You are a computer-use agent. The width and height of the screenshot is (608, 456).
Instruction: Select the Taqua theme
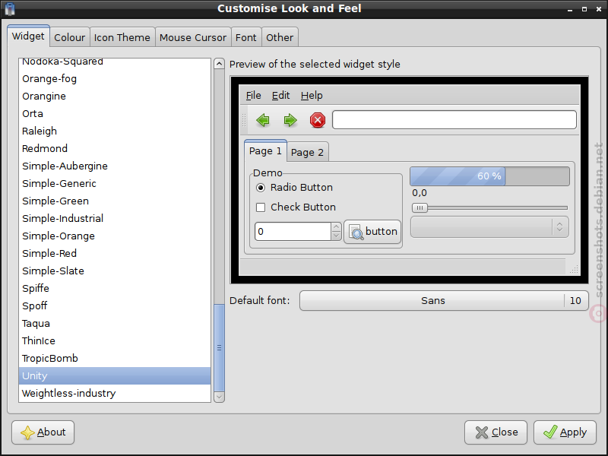[x=115, y=324]
